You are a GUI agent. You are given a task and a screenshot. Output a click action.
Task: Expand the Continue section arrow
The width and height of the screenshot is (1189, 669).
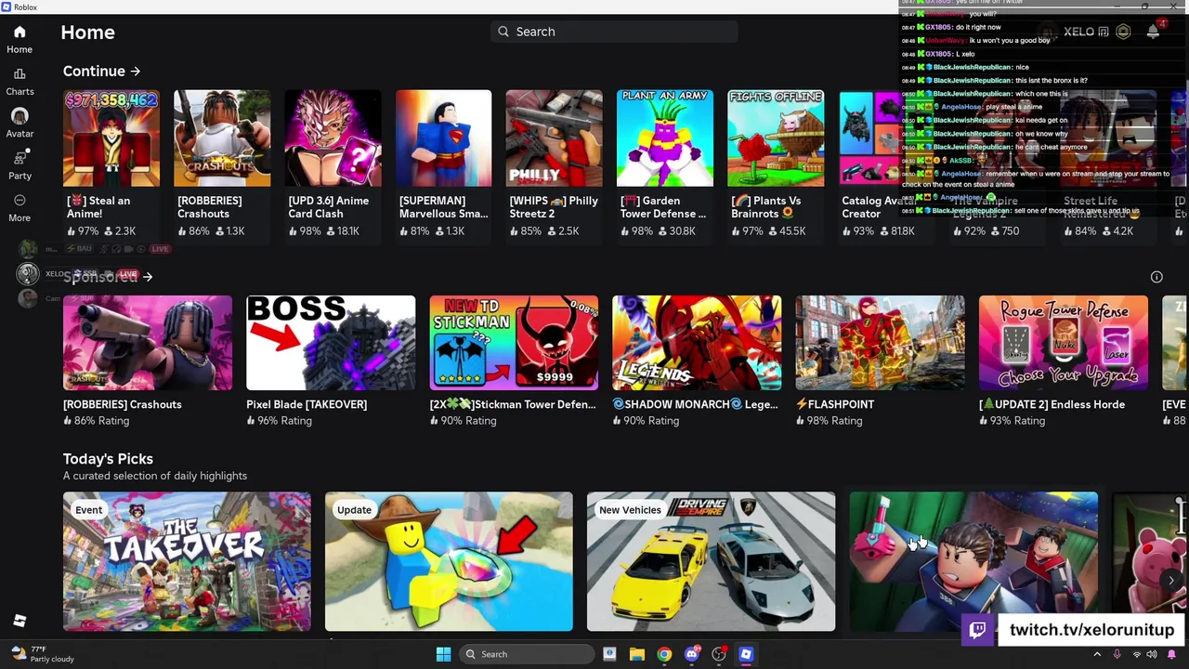click(136, 71)
